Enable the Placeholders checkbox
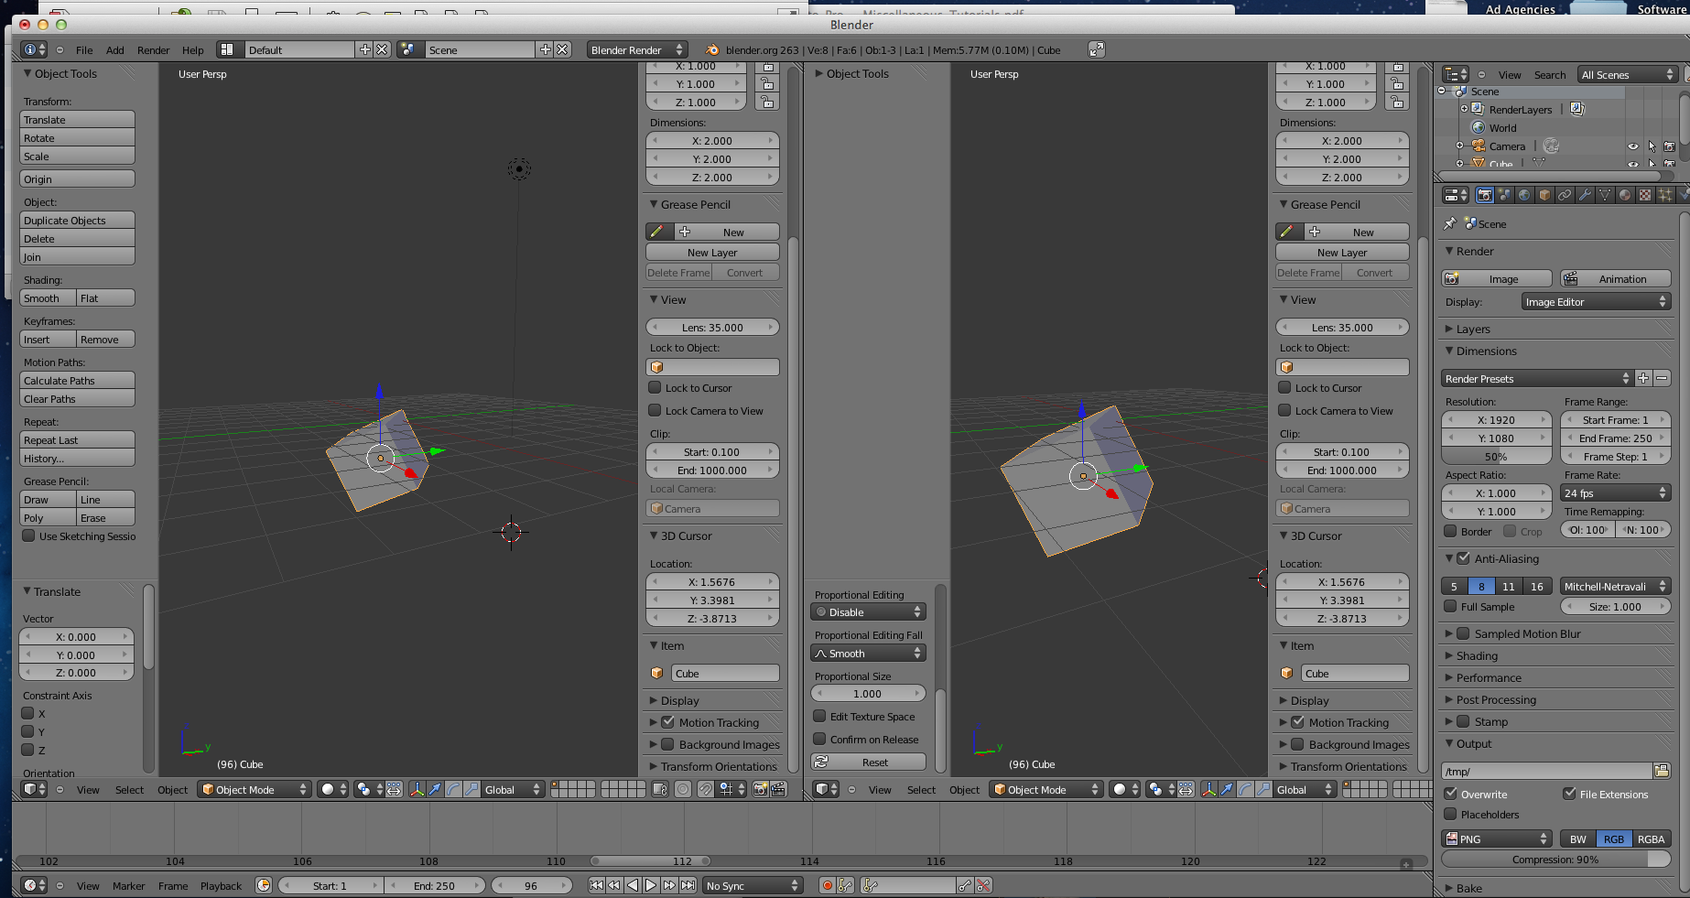 point(1450,814)
